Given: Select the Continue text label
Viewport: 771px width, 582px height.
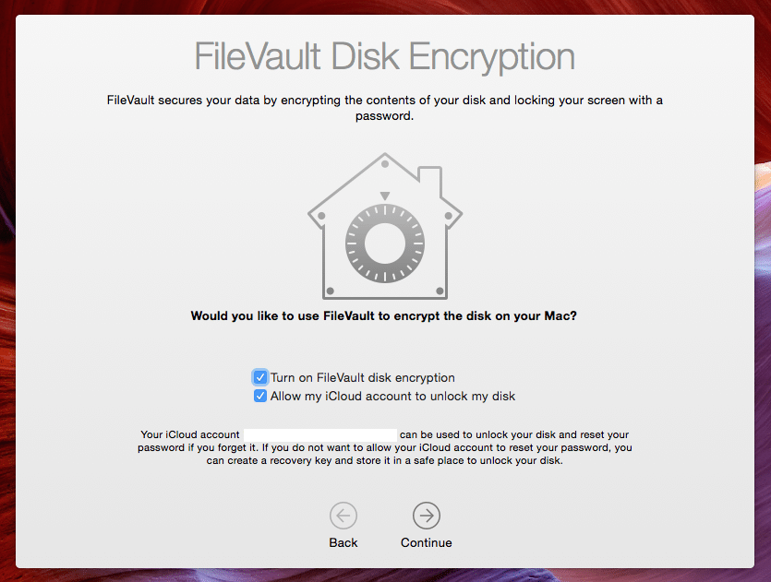Looking at the screenshot, I should tap(426, 542).
